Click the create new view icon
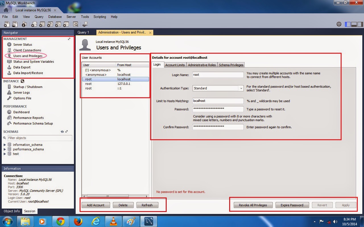This screenshot has width=364, height=227. (x=50, y=24)
